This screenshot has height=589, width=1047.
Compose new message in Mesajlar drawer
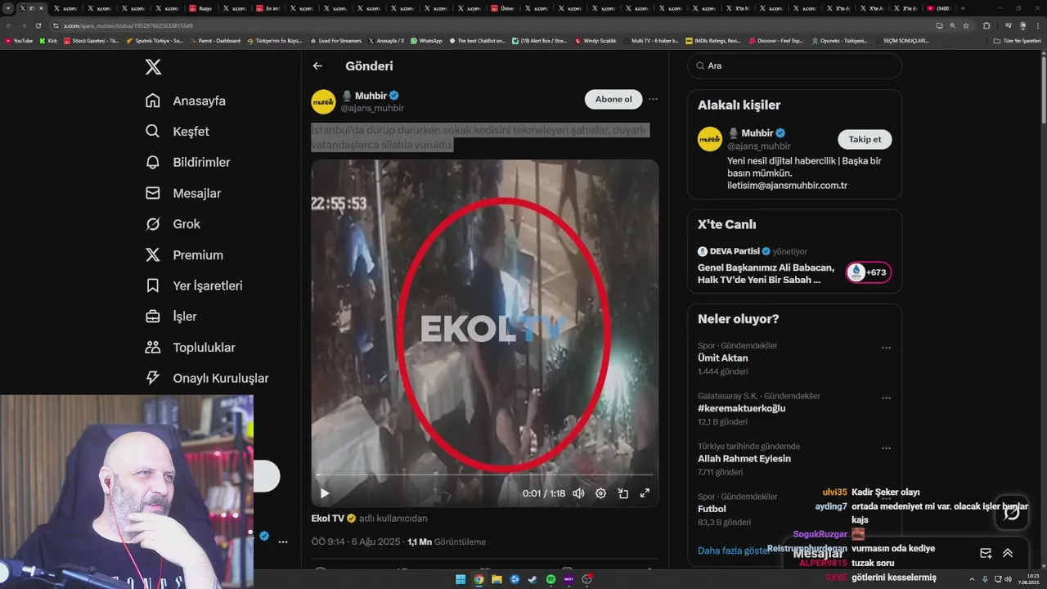tap(986, 554)
